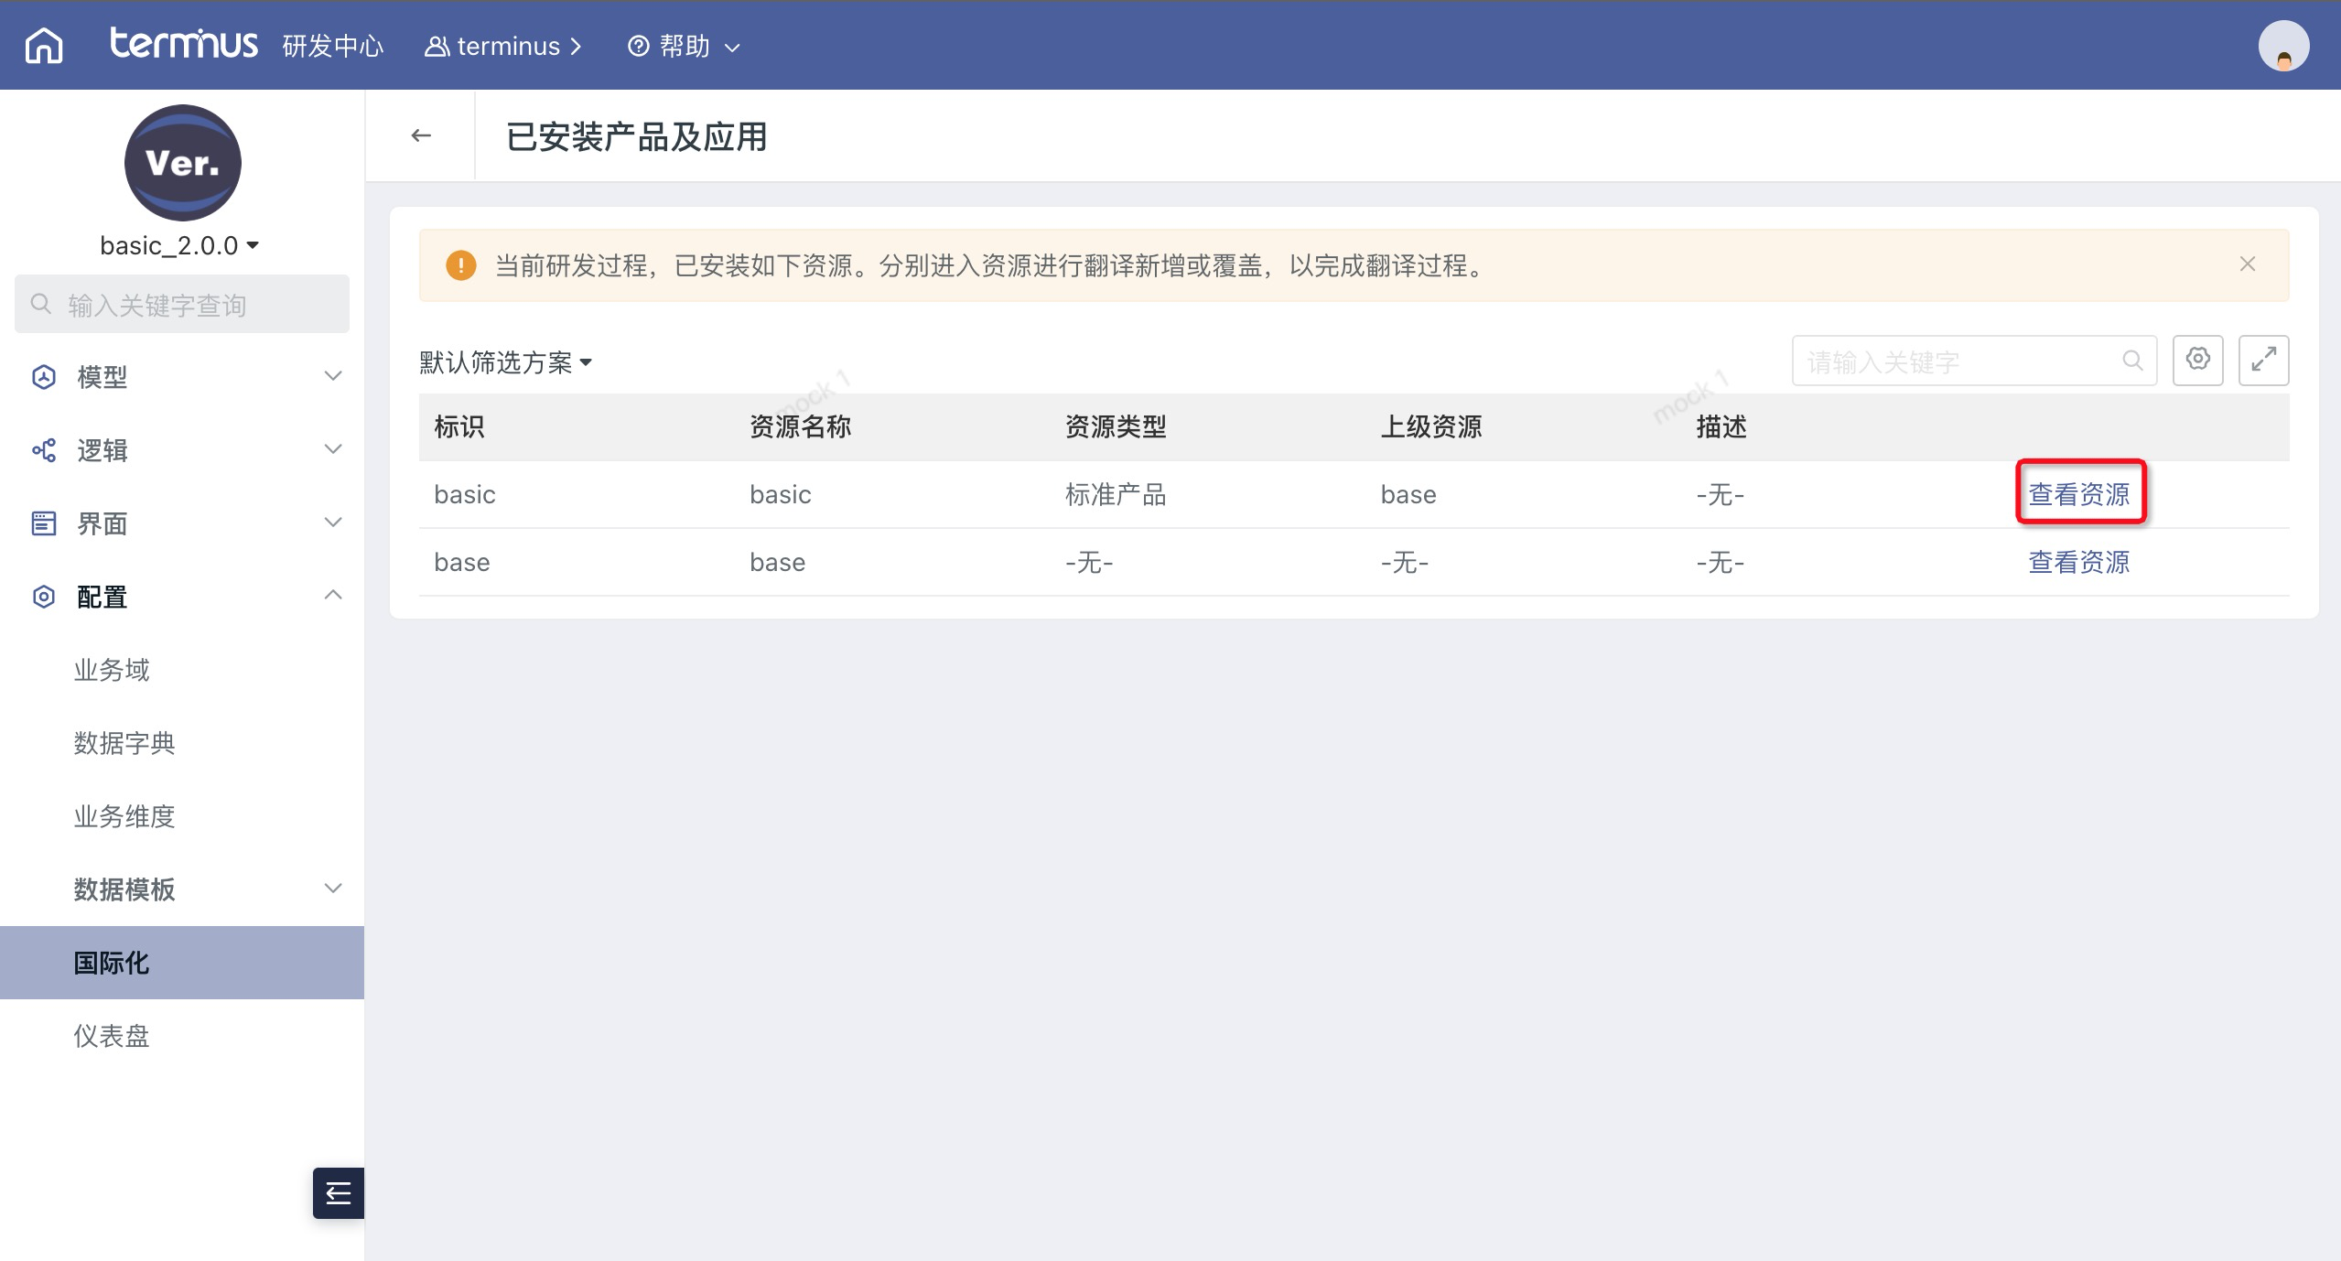Collapse the 配置 menu chevron
This screenshot has height=1261, width=2341.
[334, 595]
